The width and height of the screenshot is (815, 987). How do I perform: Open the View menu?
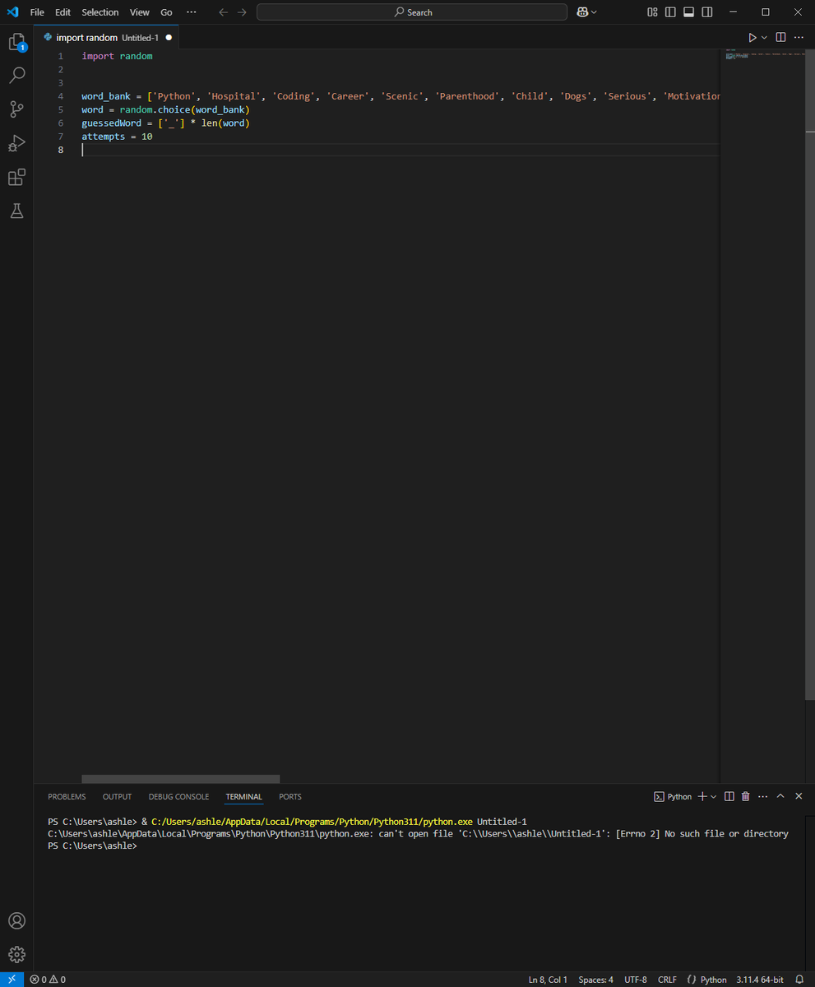click(x=140, y=12)
